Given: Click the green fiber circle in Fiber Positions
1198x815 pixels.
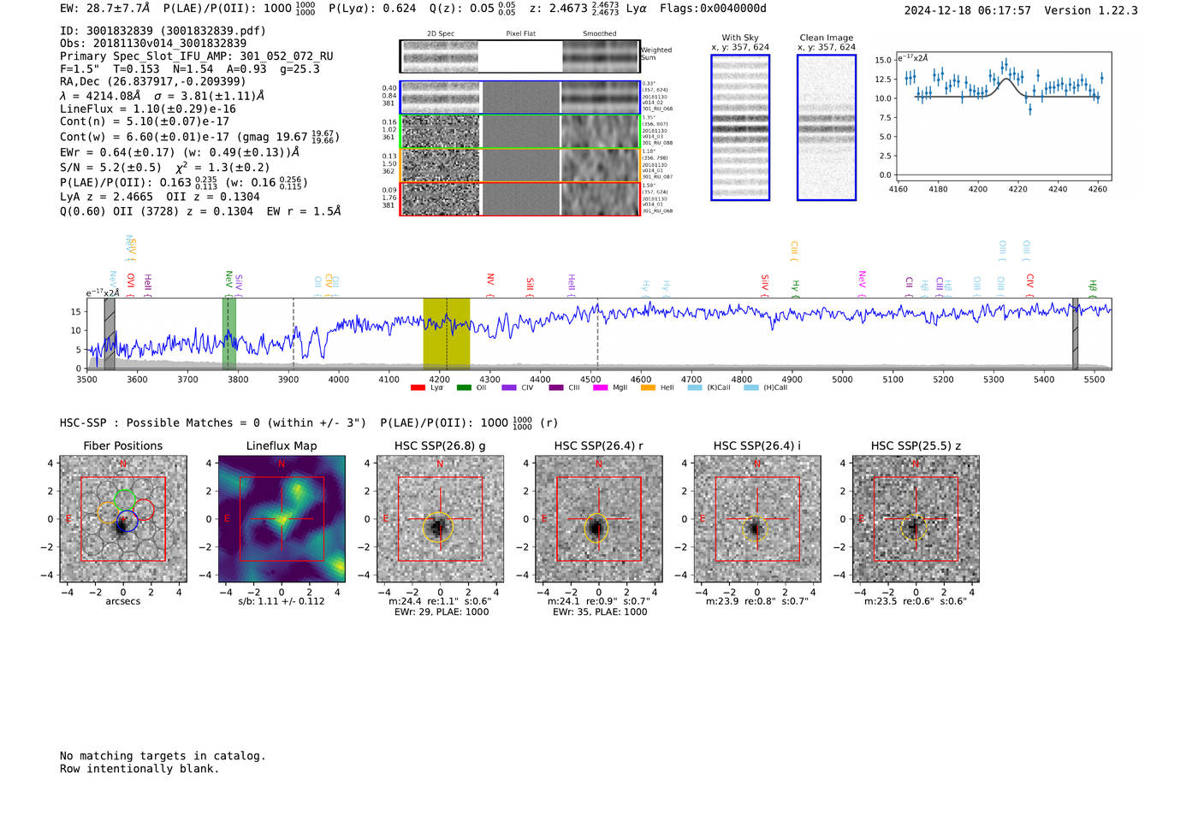Looking at the screenshot, I should pos(125,499).
